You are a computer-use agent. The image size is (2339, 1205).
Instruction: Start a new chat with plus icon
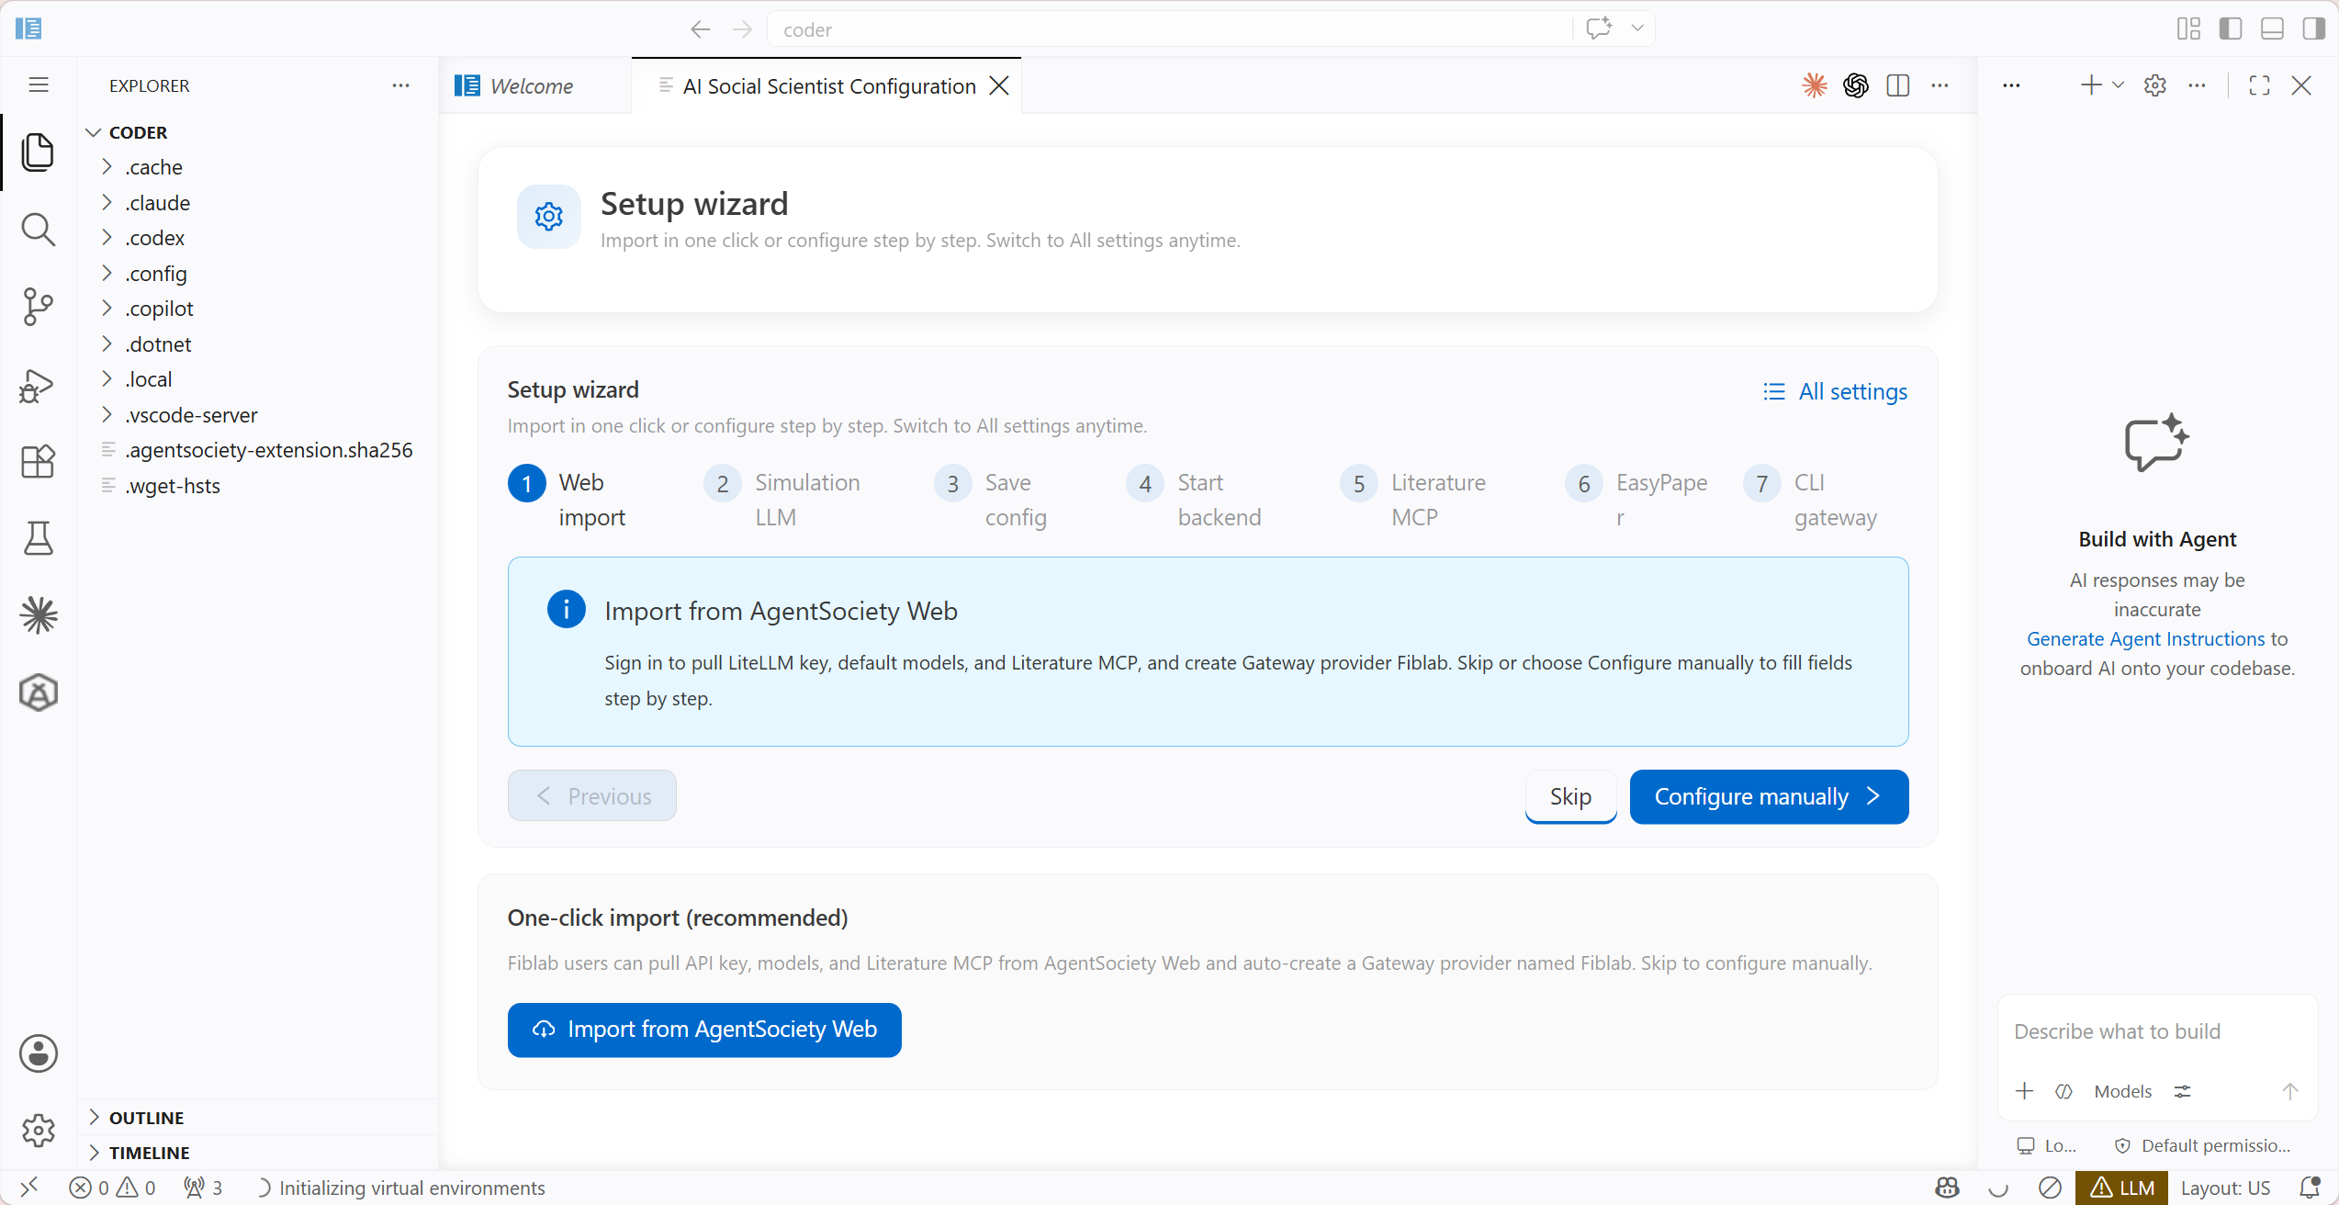(2091, 85)
